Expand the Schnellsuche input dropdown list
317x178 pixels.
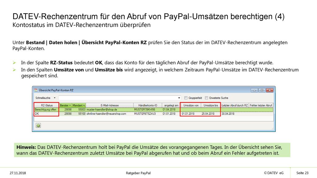[179, 98]
